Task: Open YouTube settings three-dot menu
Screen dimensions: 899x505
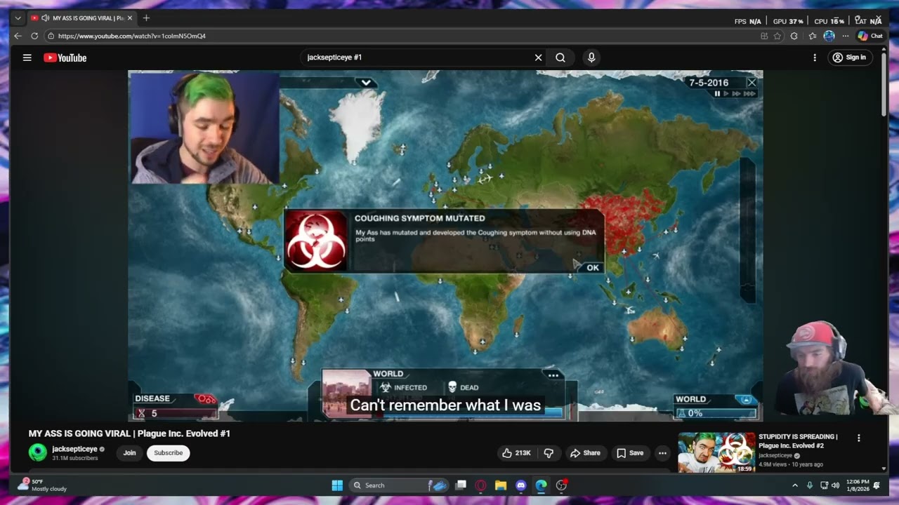Action: pyautogui.click(x=815, y=58)
